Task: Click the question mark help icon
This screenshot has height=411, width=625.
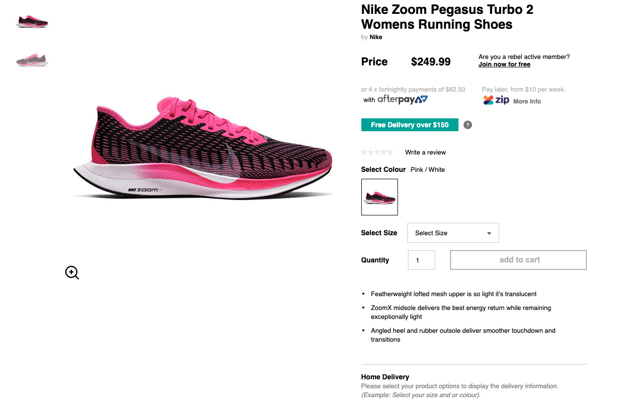Action: (x=467, y=125)
